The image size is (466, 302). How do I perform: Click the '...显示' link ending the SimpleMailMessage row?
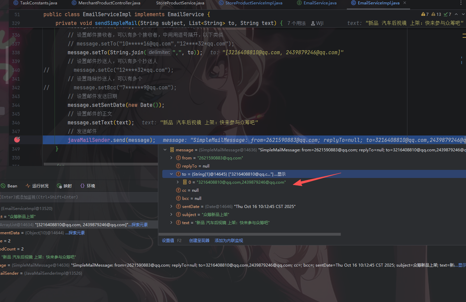(x=460, y=265)
